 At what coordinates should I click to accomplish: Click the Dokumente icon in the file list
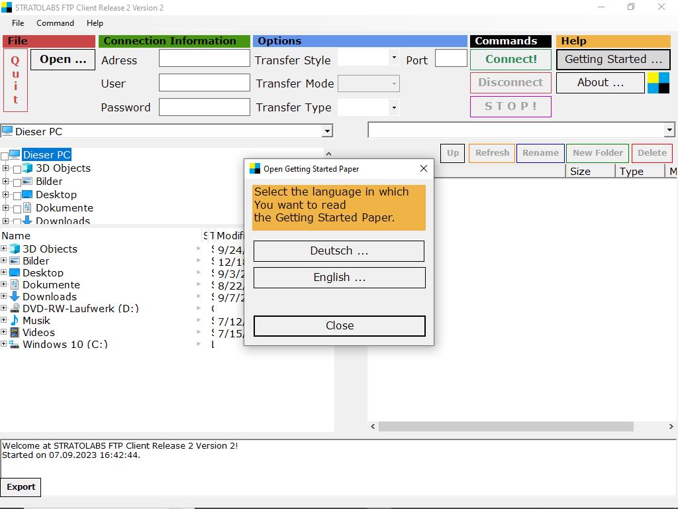click(x=15, y=284)
